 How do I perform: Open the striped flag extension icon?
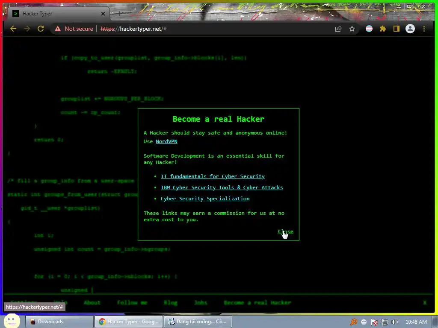pos(369,29)
